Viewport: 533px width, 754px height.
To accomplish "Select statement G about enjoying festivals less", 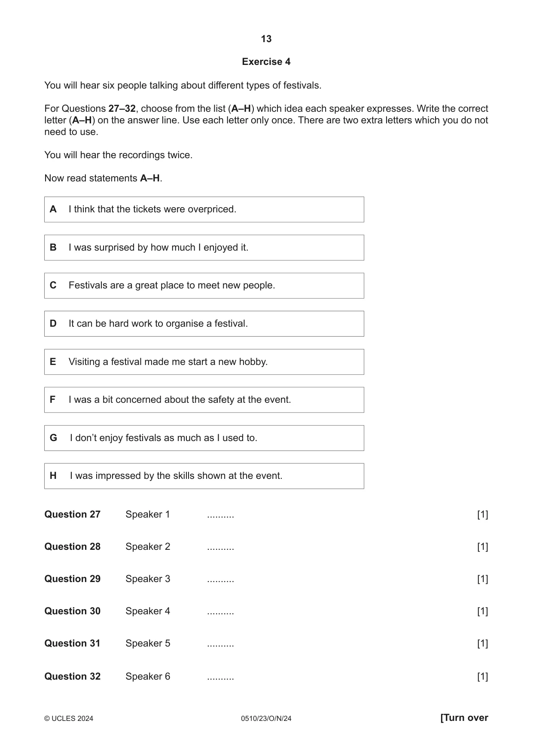I will coord(204,438).
